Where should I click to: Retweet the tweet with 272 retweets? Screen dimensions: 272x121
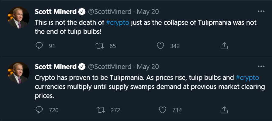[99, 110]
